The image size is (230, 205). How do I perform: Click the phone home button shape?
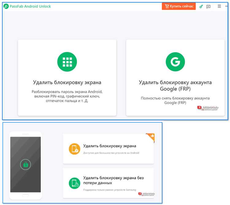tap(25, 195)
